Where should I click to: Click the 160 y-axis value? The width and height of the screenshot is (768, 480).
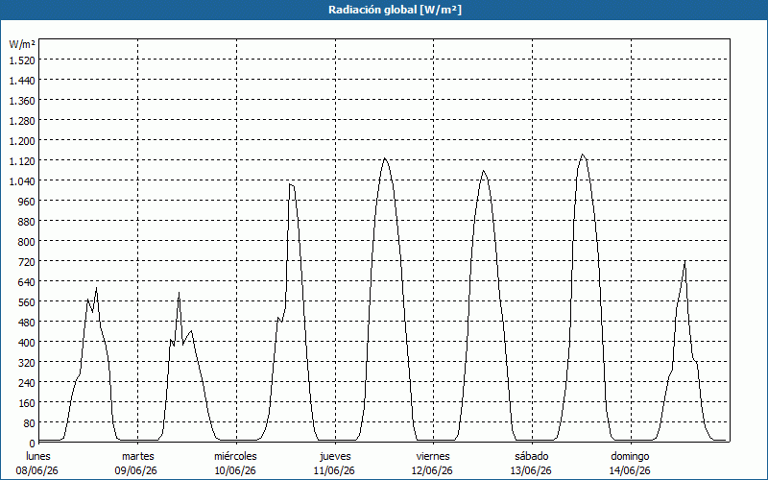click(27, 403)
